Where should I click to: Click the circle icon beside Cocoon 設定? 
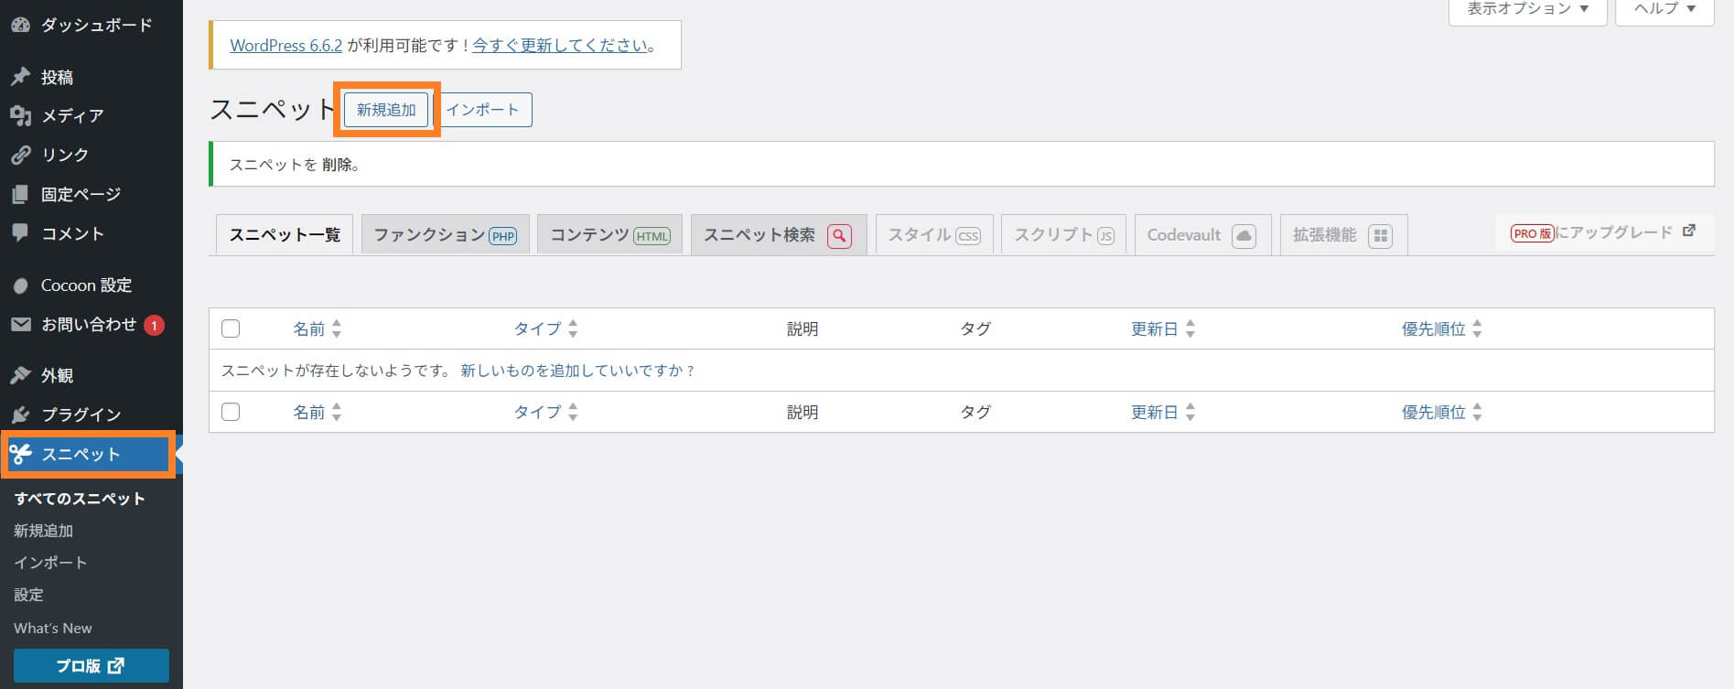pyautogui.click(x=20, y=285)
